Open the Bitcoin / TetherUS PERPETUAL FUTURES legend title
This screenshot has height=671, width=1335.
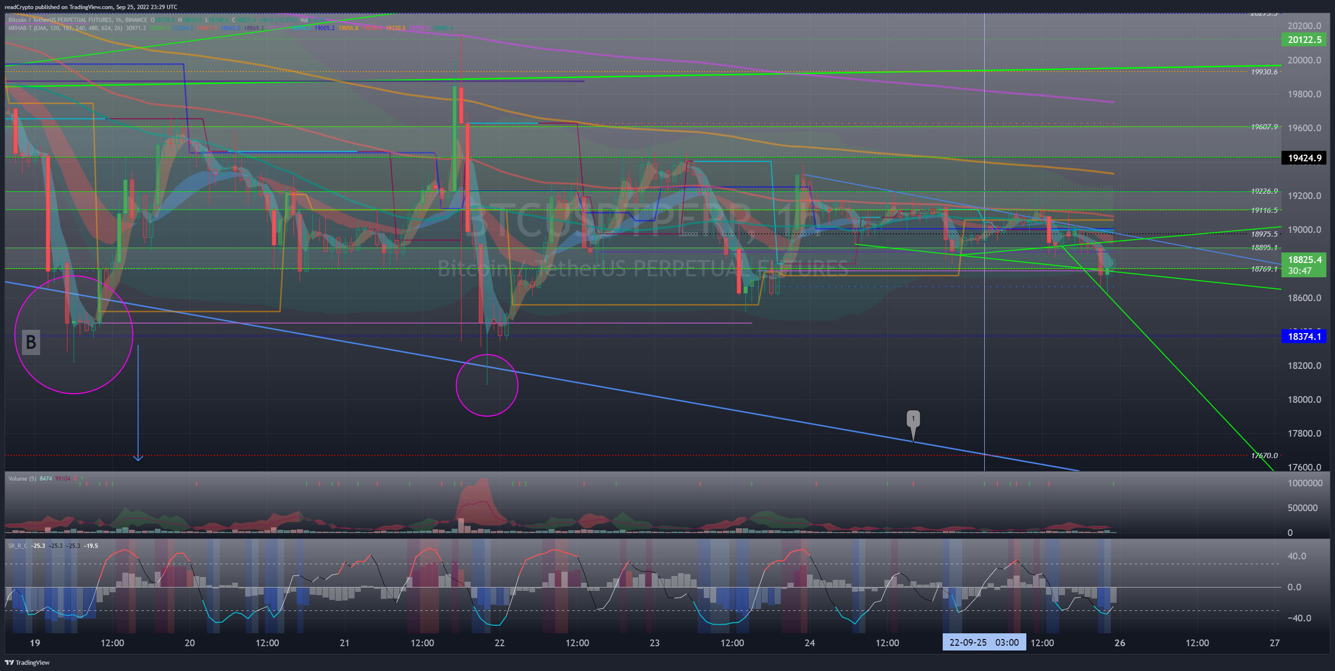pyautogui.click(x=78, y=20)
